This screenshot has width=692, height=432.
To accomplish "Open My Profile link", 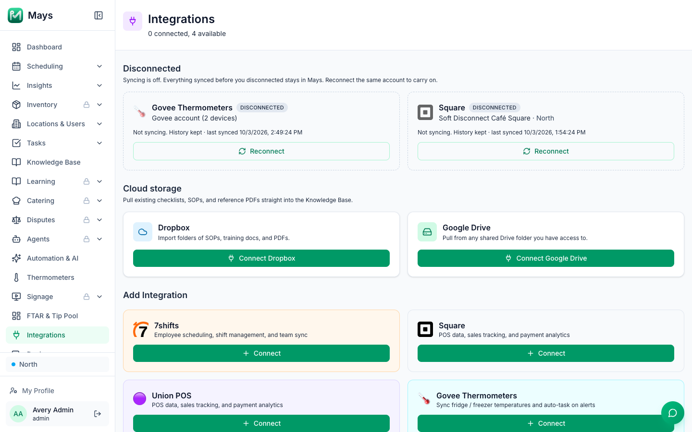I will pos(57,391).
